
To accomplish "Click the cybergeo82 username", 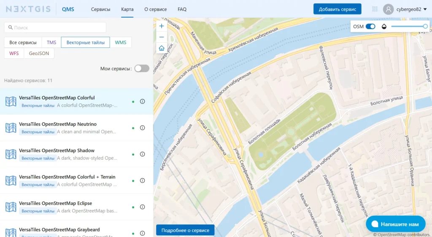I will (408, 9).
